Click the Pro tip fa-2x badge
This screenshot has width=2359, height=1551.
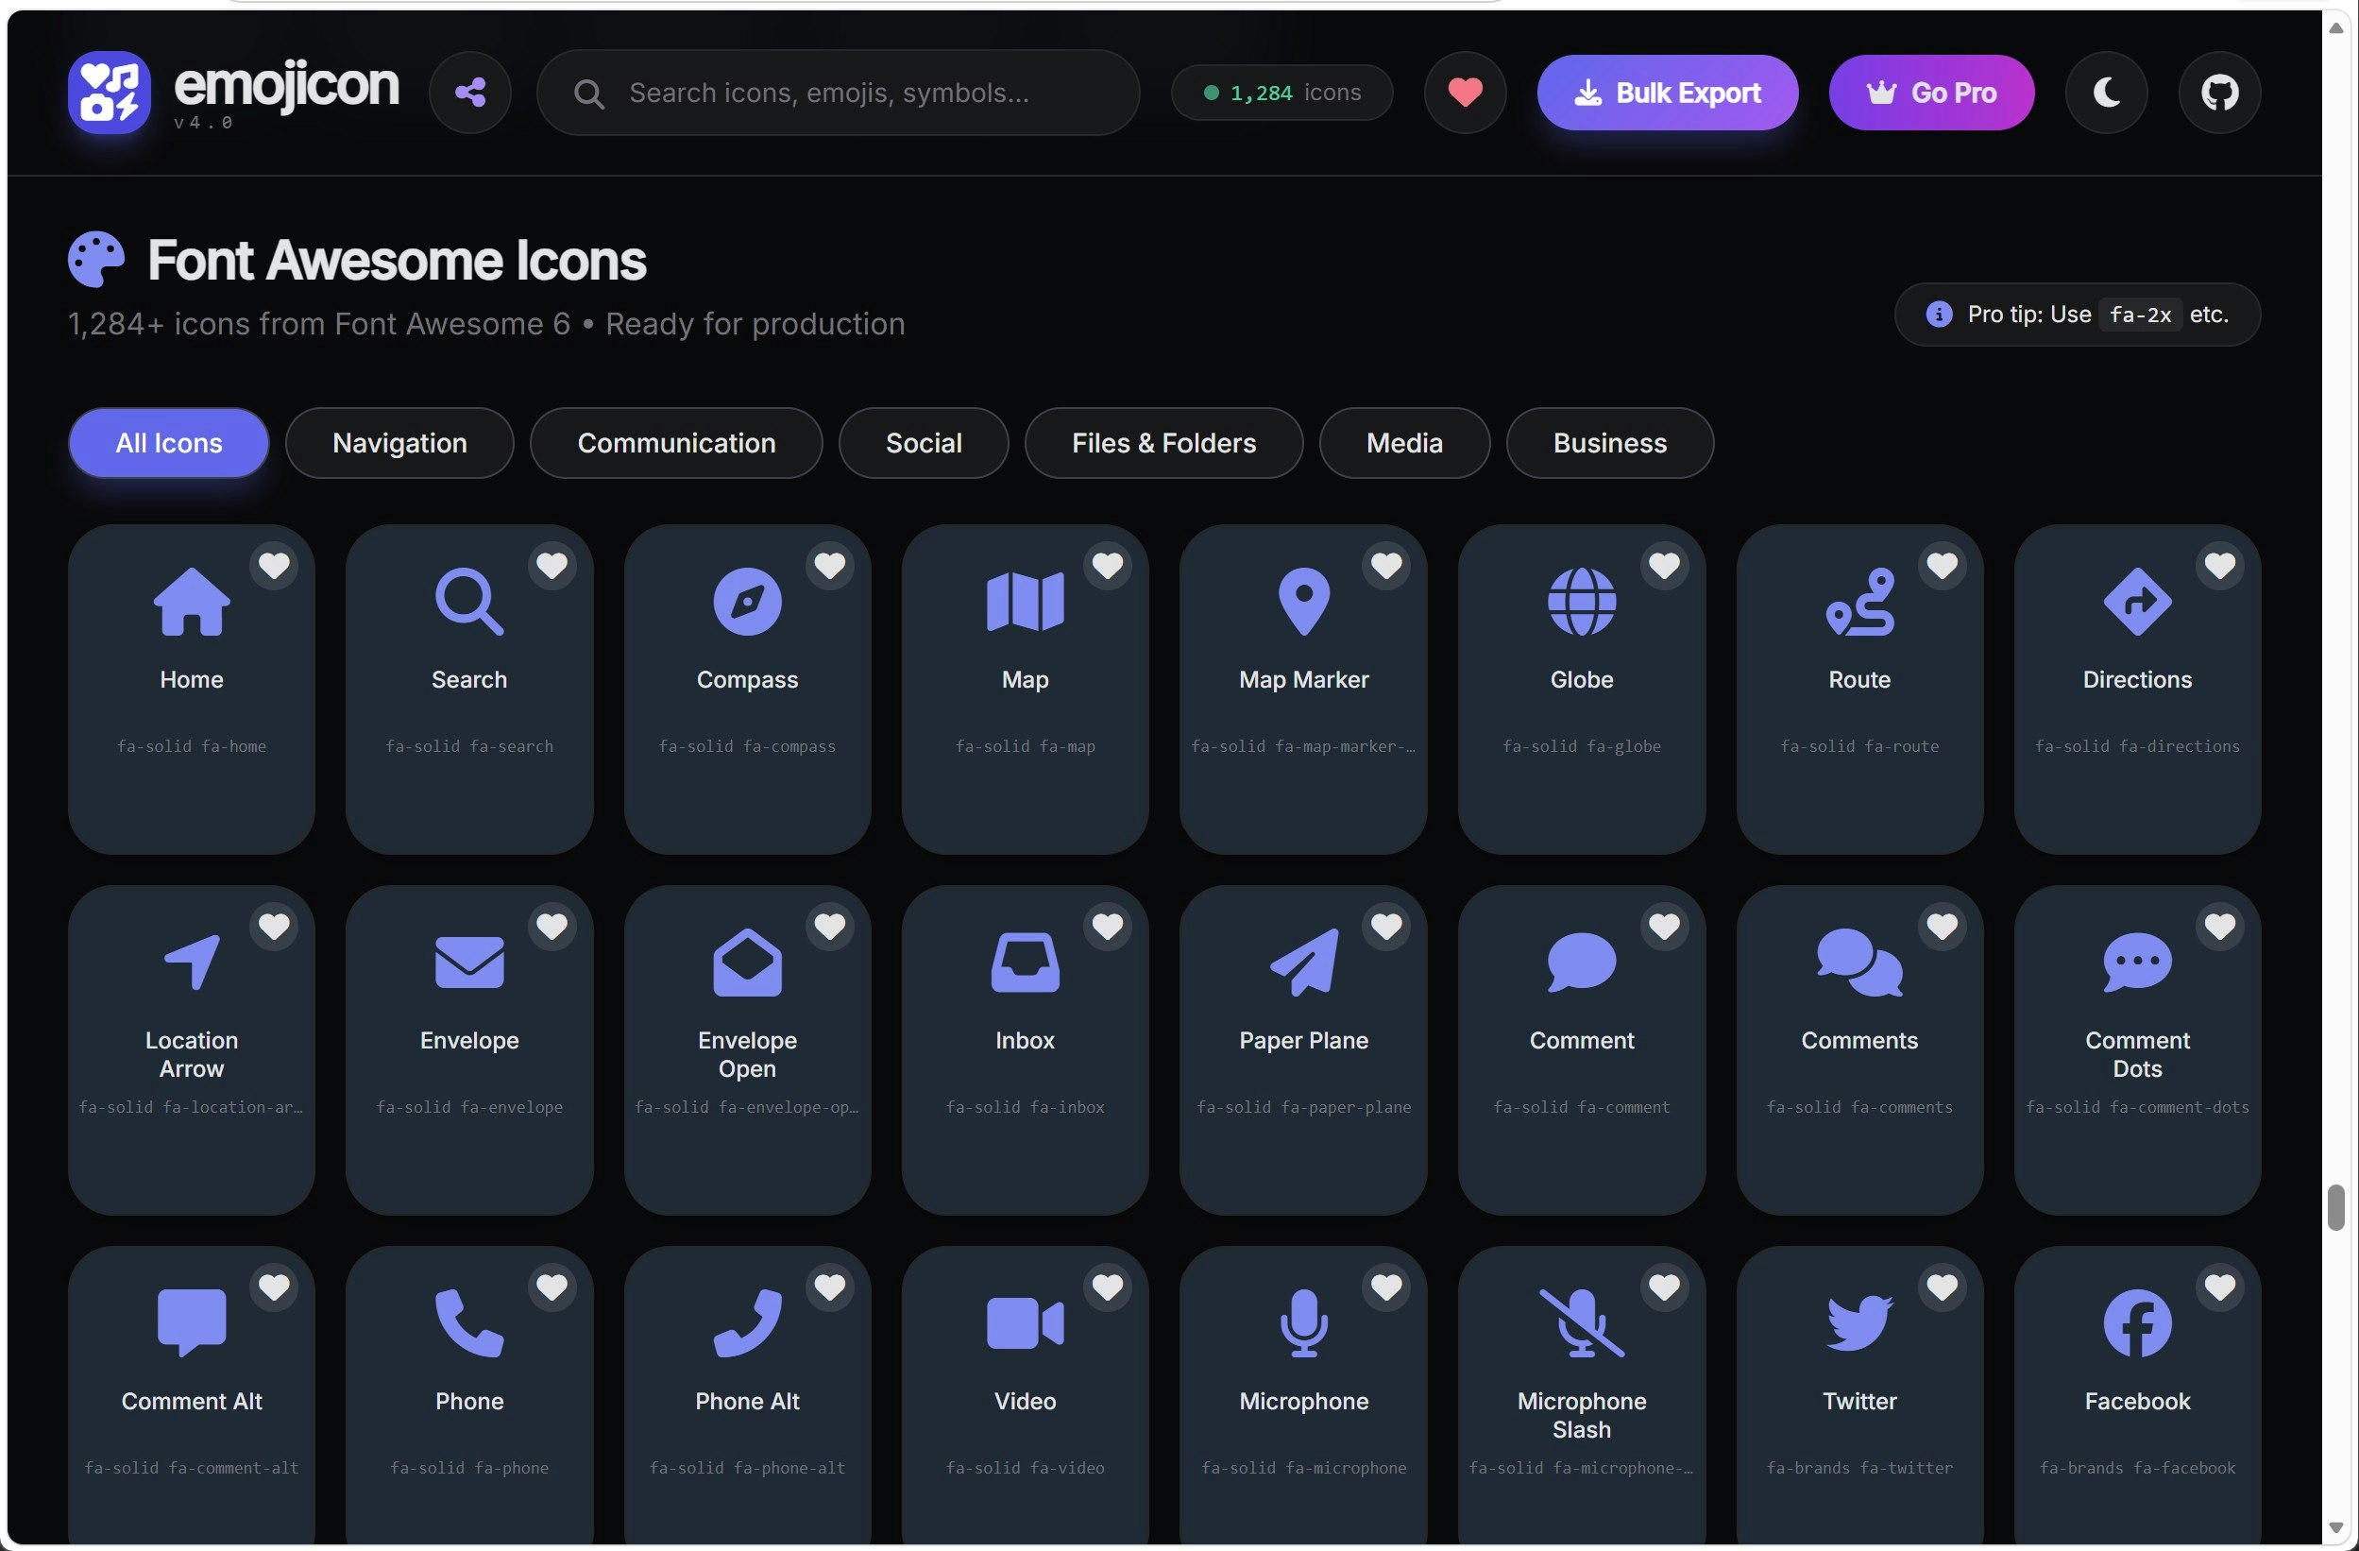(2078, 315)
